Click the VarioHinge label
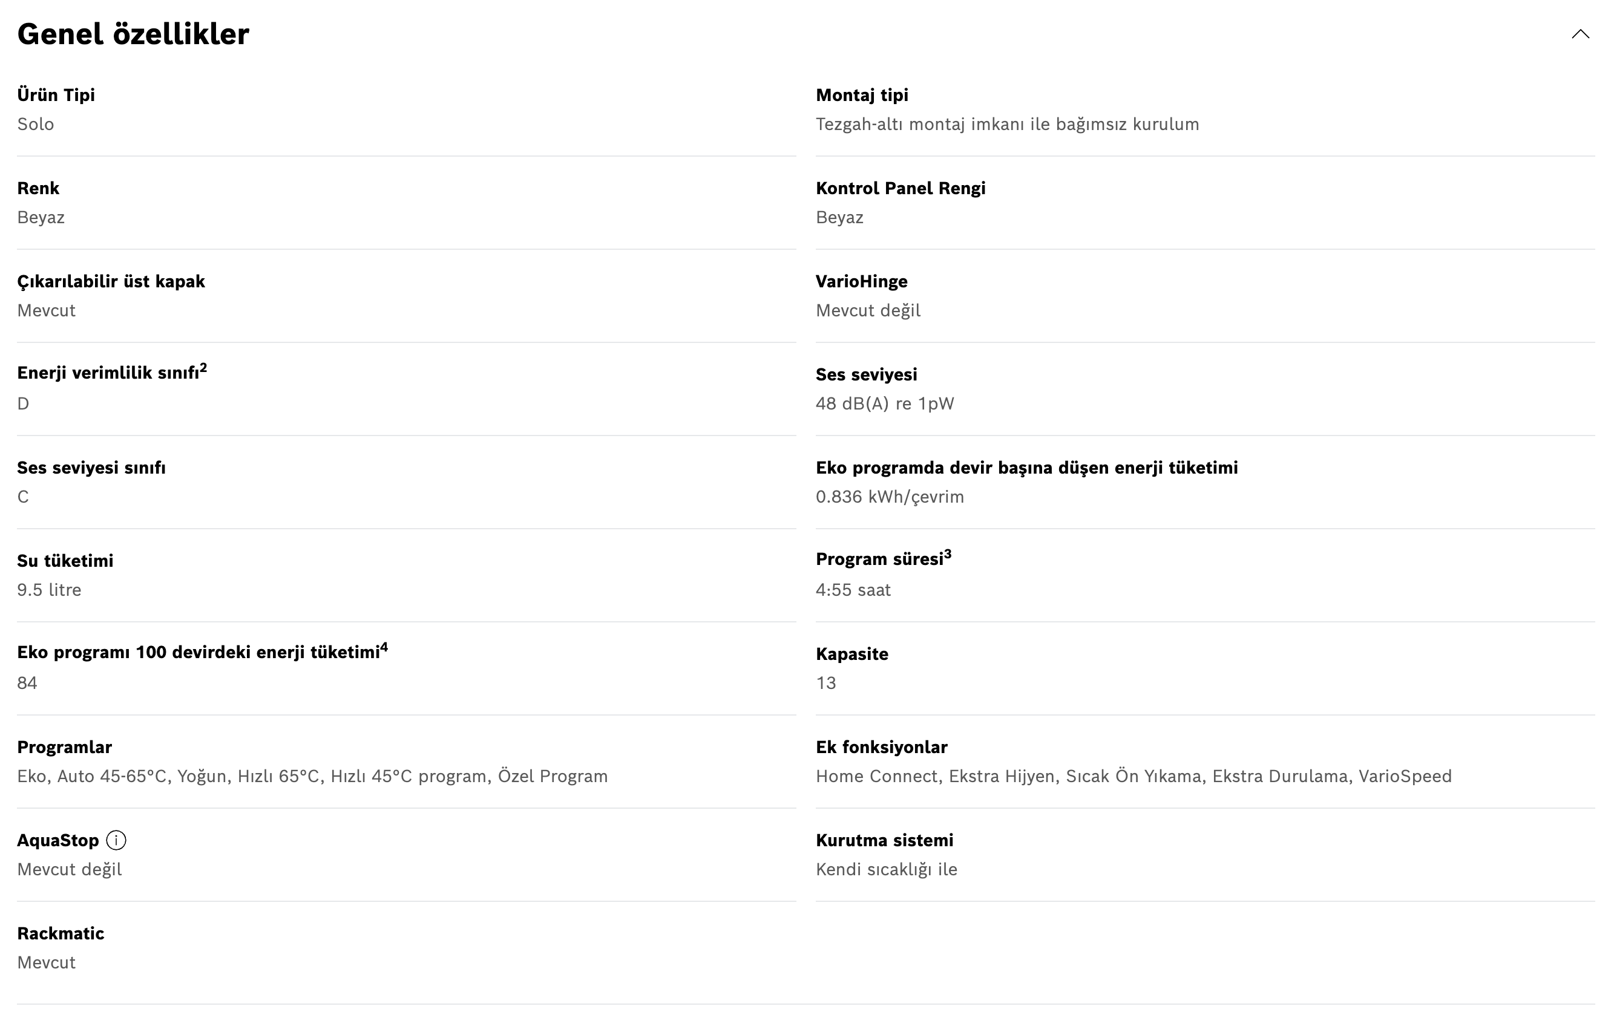The image size is (1611, 1015). click(862, 281)
